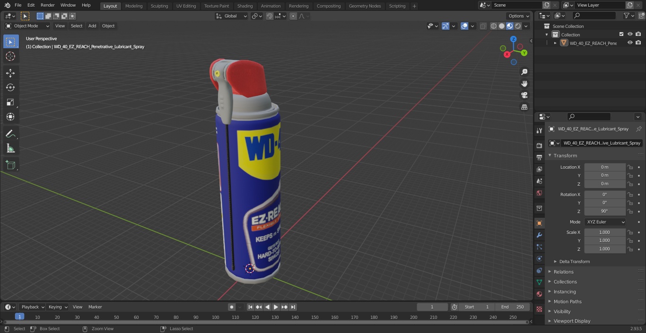Open the View Layer properties tab
646x333 pixels.
pyautogui.click(x=539, y=169)
